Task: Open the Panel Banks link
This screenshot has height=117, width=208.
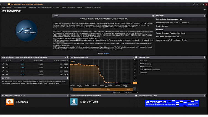Action: [144, 60]
